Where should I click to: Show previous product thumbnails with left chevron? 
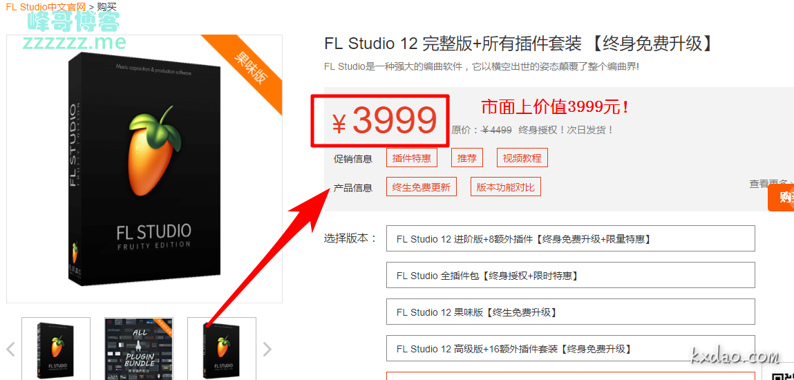point(10,349)
